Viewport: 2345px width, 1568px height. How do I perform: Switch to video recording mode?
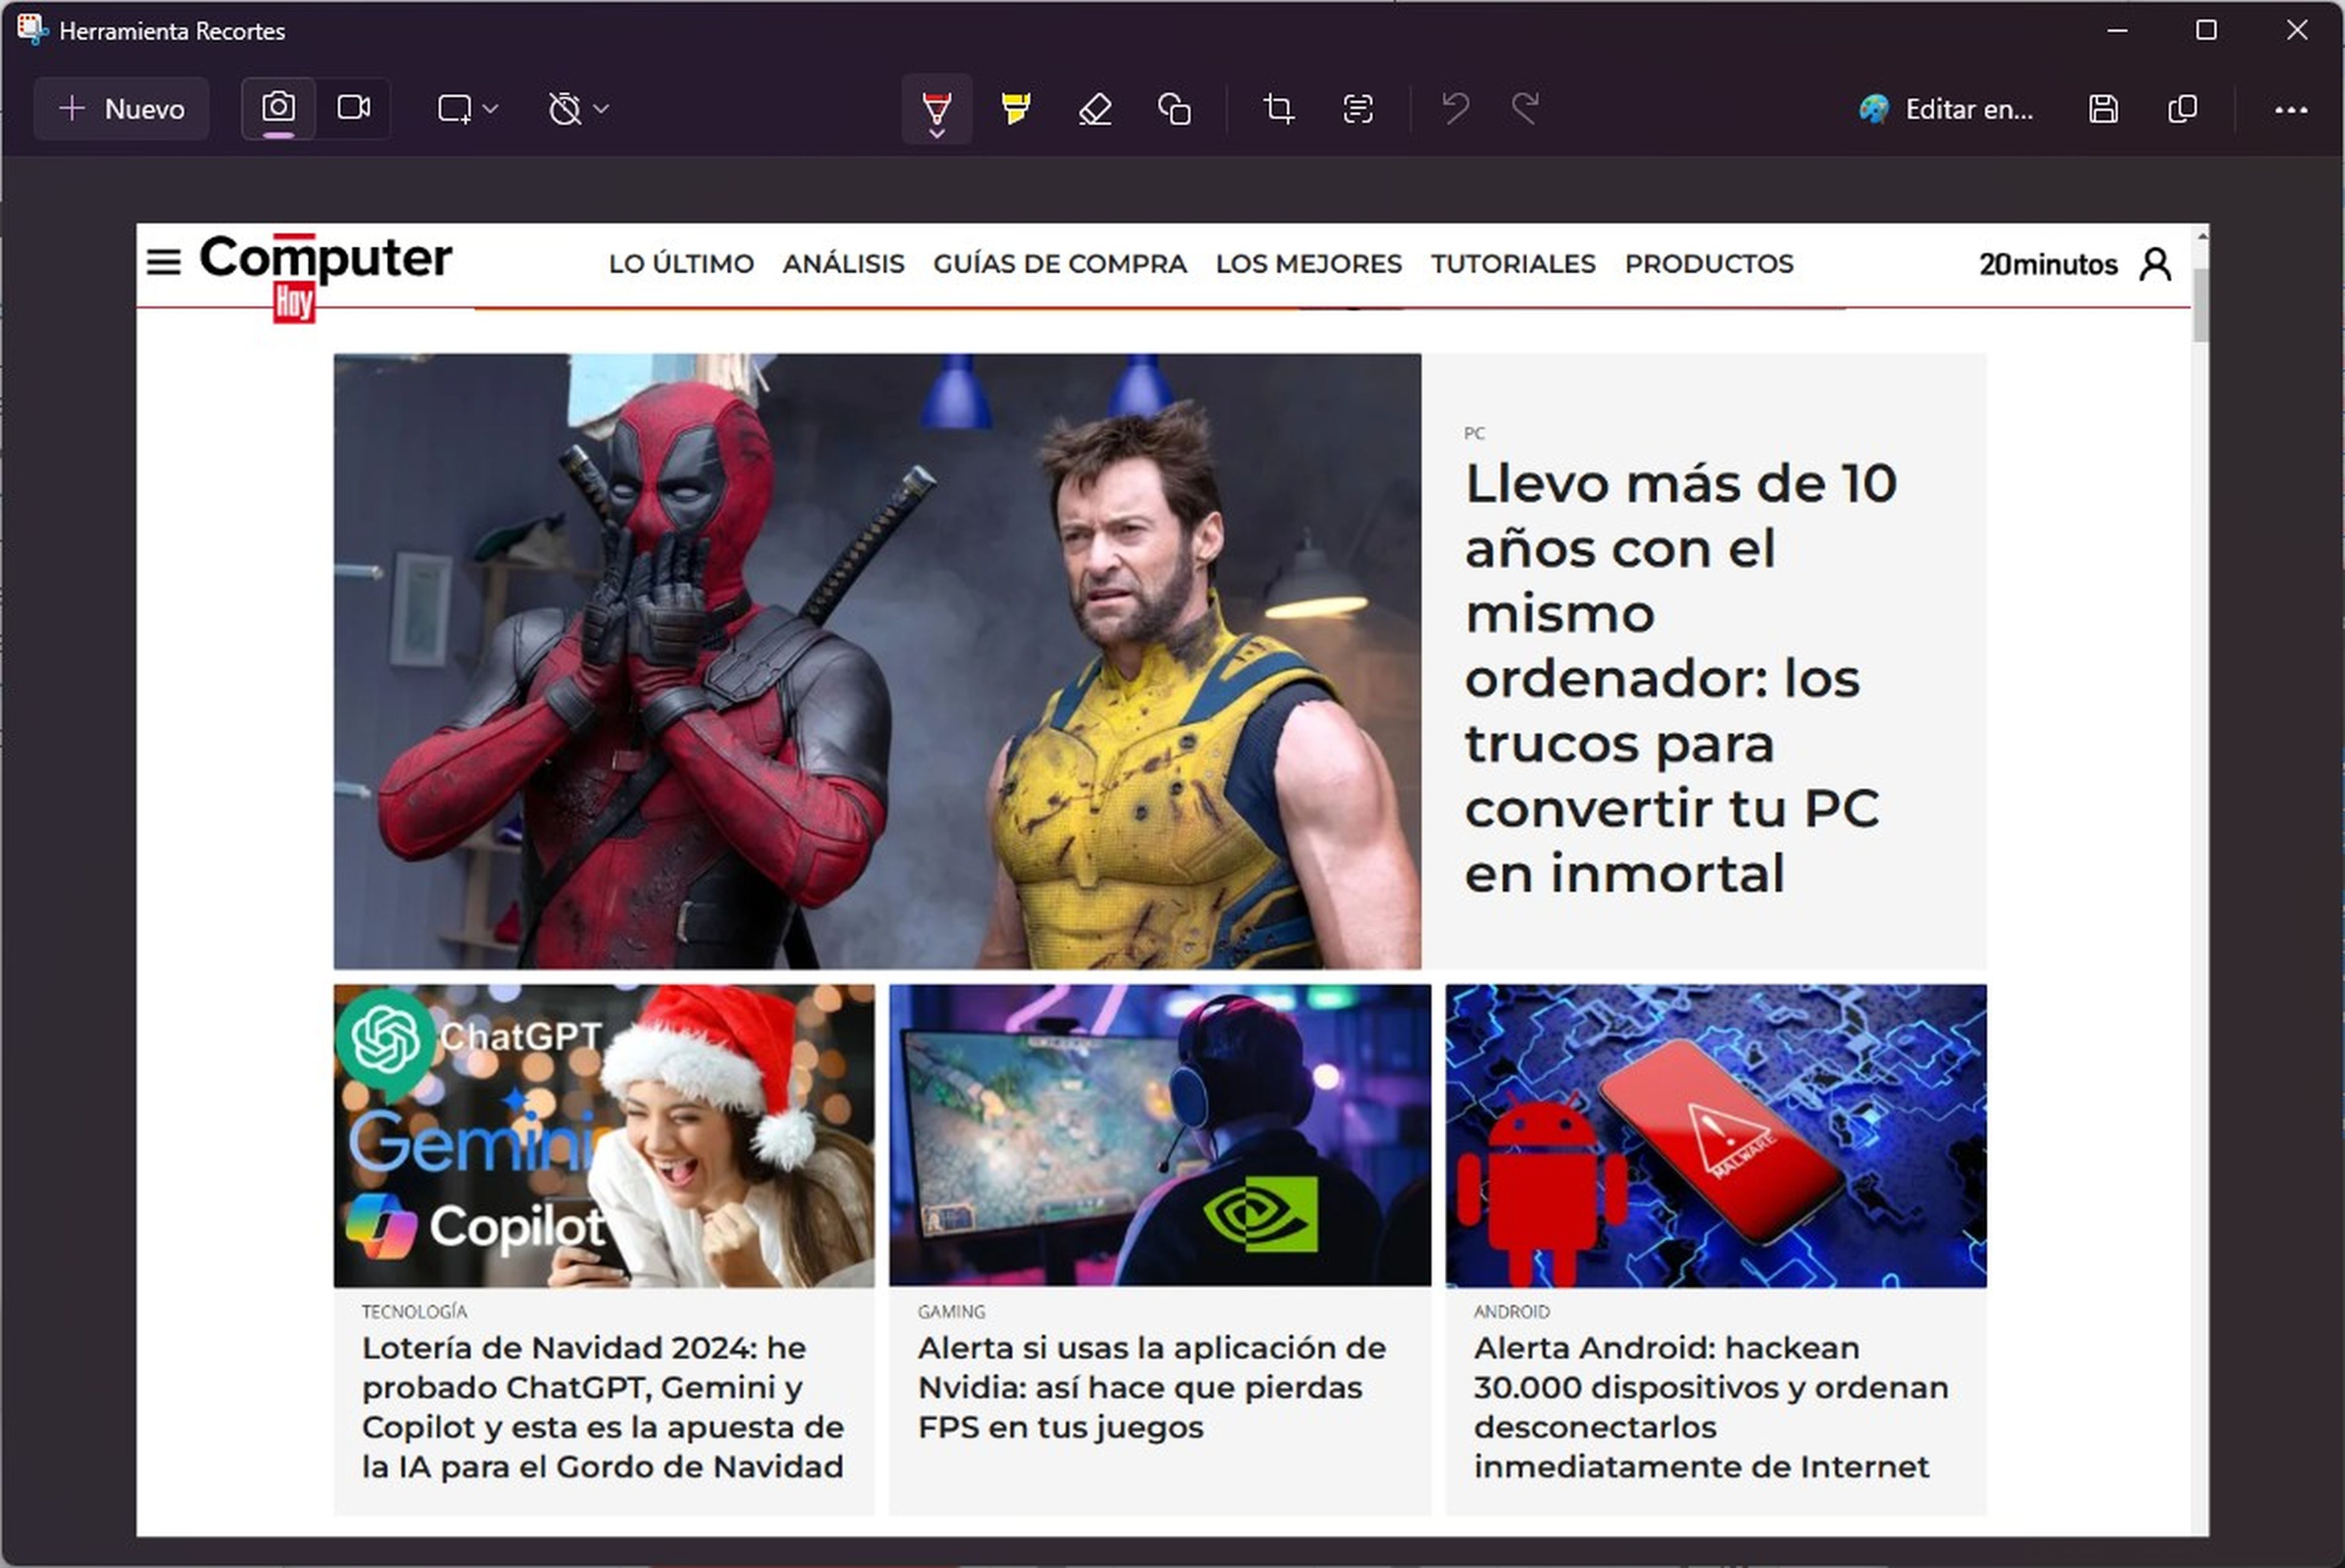(x=353, y=108)
